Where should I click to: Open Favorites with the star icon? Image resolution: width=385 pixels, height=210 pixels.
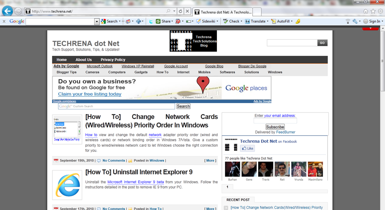[373, 11]
